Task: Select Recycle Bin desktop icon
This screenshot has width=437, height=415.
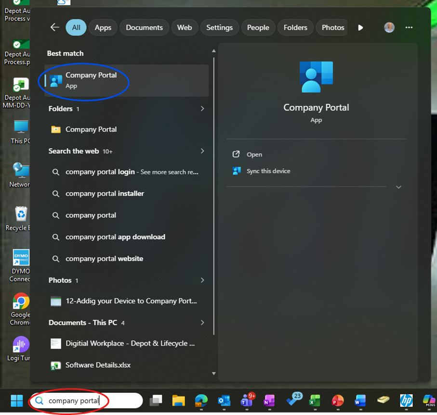Action: pos(19,219)
